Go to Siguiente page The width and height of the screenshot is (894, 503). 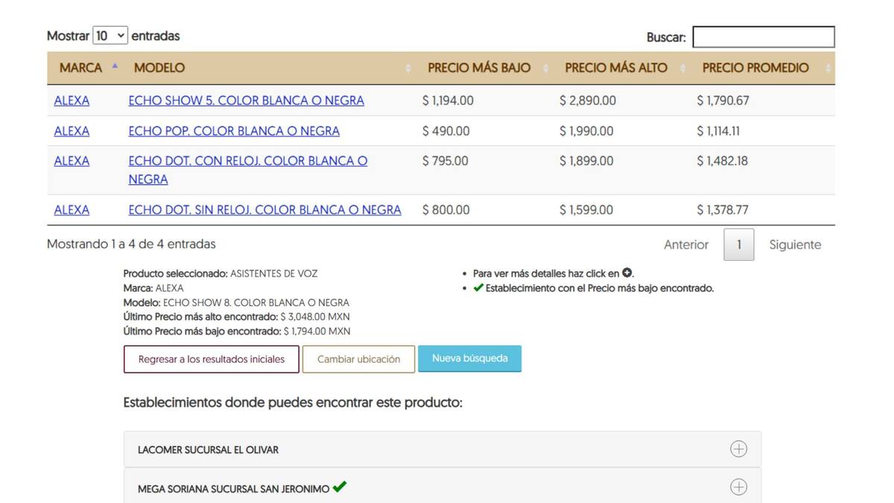point(795,244)
